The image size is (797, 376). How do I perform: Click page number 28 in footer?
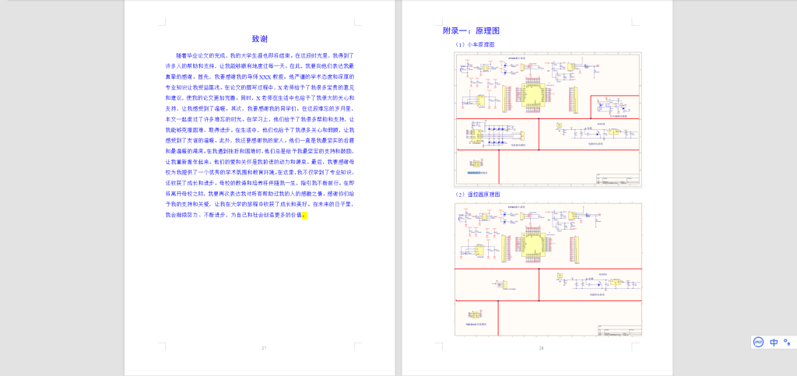pos(542,348)
